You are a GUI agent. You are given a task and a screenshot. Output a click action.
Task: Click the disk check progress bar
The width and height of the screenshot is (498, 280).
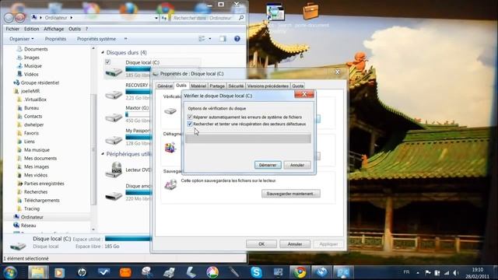tap(248, 138)
